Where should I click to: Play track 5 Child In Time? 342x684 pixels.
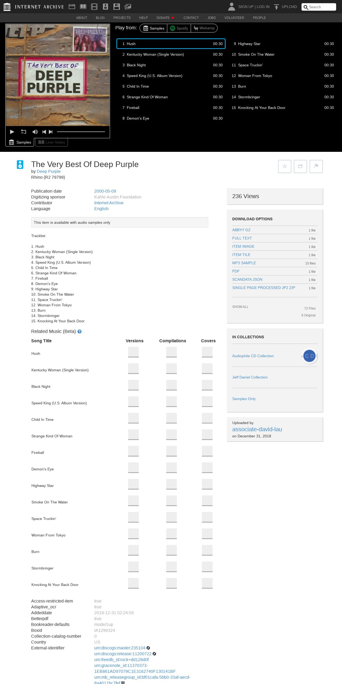click(x=171, y=86)
